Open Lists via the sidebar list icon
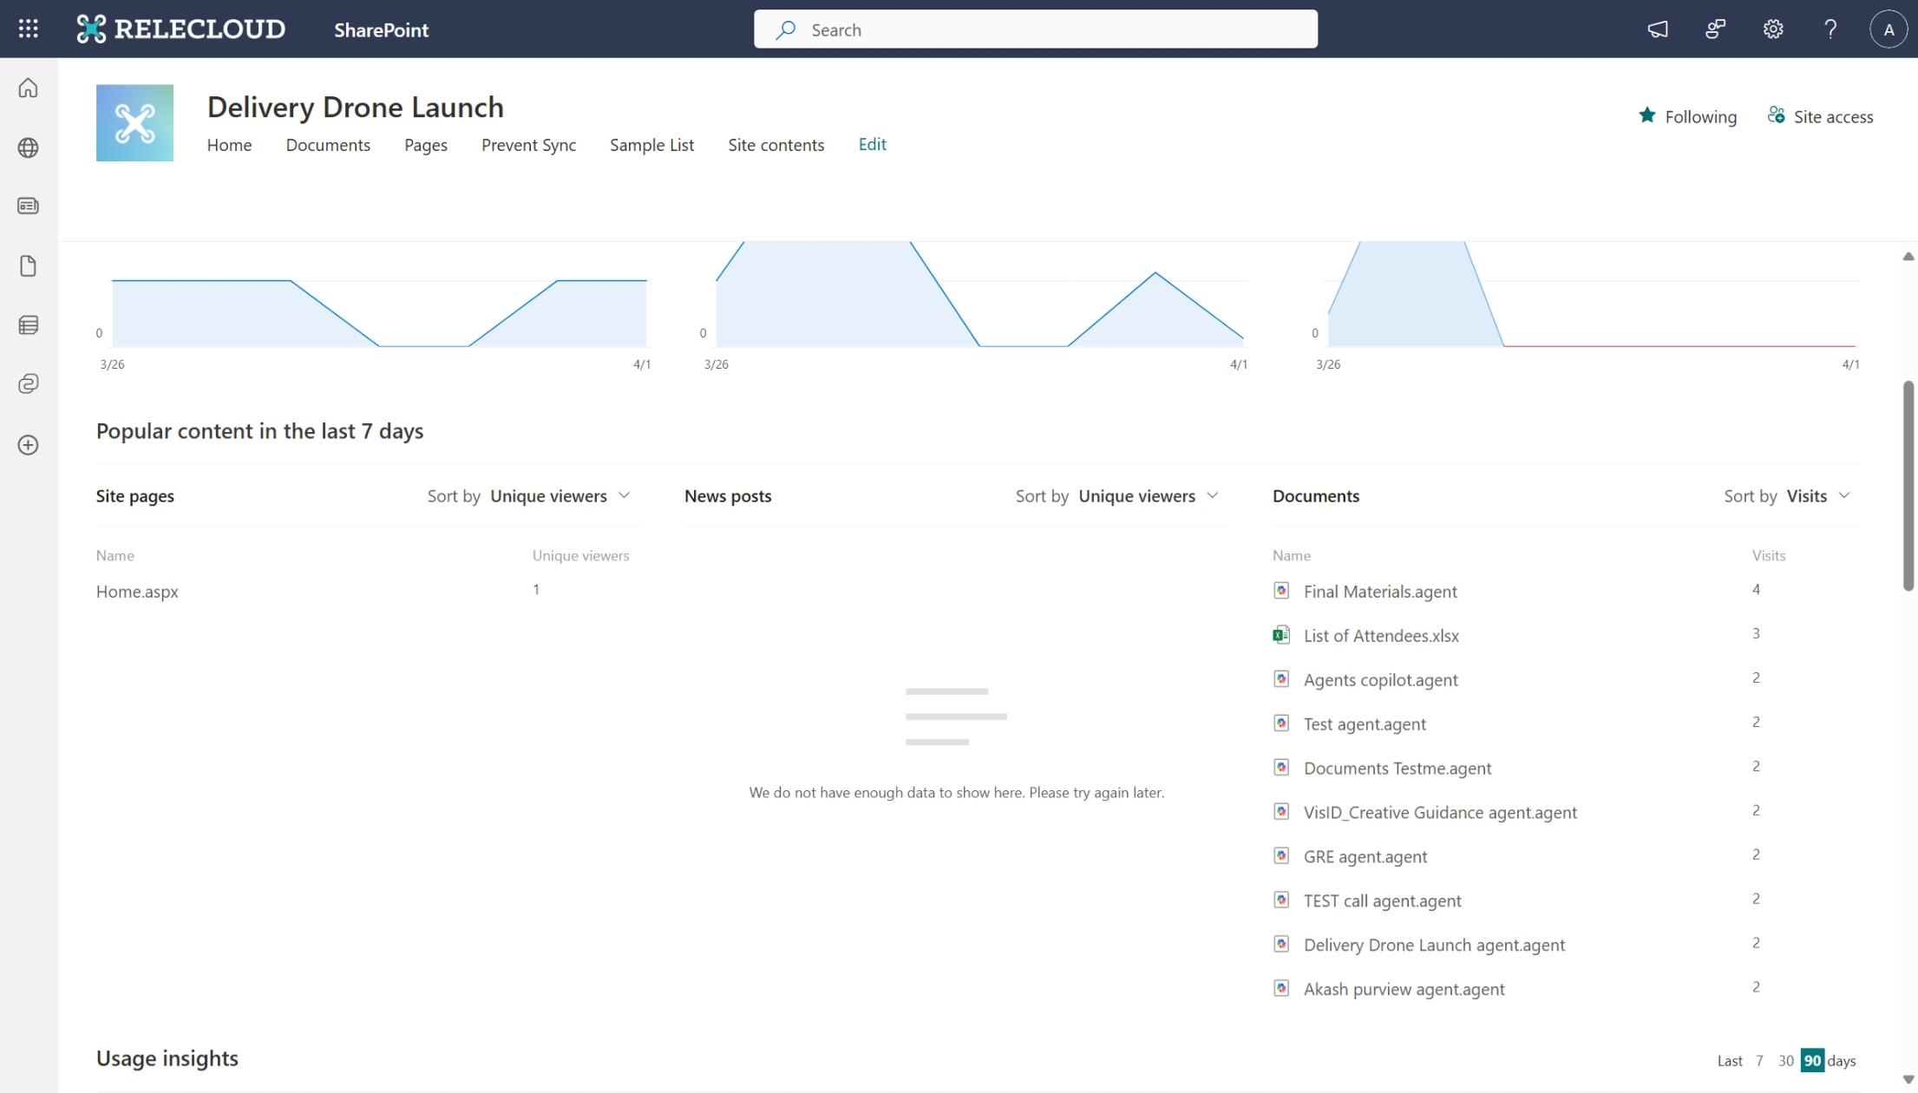 (x=28, y=324)
